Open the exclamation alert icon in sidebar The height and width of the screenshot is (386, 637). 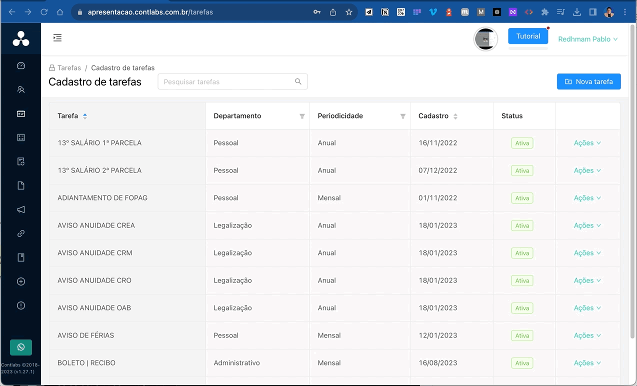pos(21,305)
